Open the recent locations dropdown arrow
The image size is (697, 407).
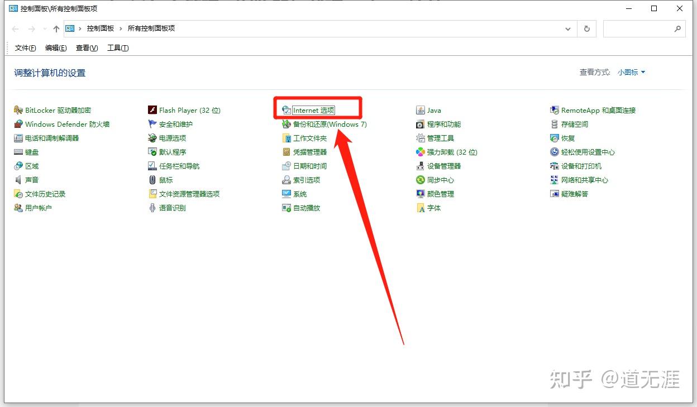click(45, 29)
